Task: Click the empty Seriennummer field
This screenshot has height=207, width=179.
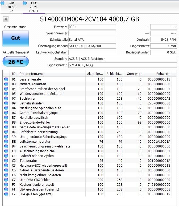Action: coord(92,33)
